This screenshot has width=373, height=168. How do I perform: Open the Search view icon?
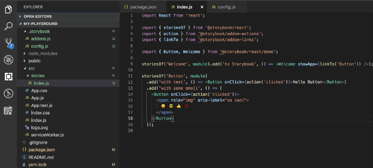tap(8, 26)
